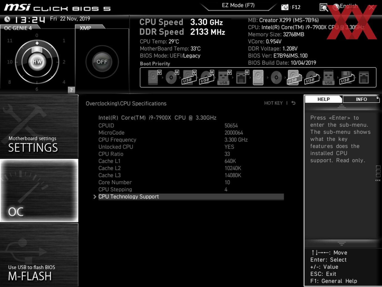382x287 pixels.
Task: Close the BIOS with the X button
Action: [371, 7]
